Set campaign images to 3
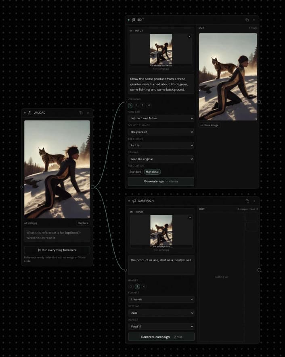The image size is (285, 357). coord(137,286)
